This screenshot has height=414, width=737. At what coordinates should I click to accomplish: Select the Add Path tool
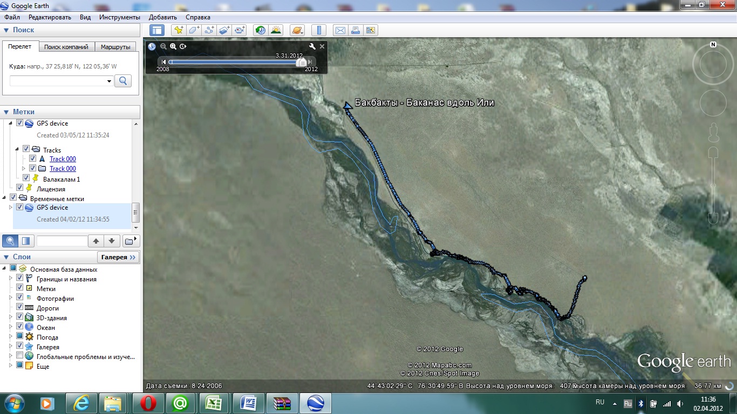click(x=209, y=30)
